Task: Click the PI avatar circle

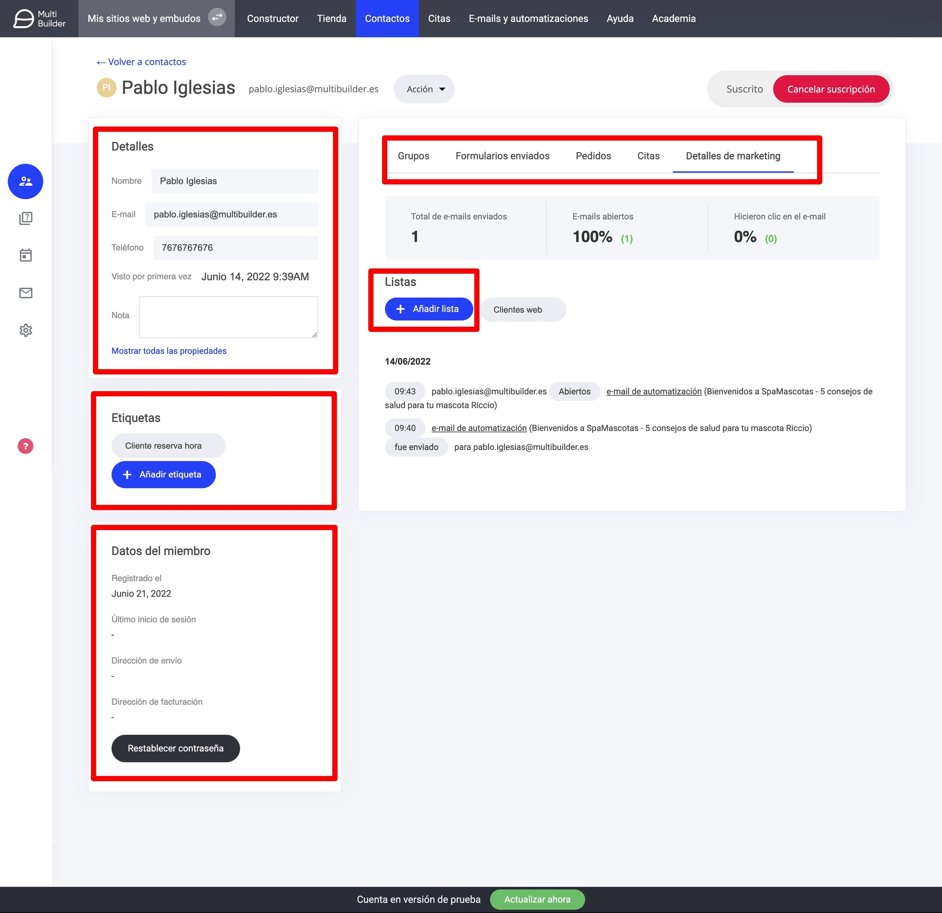Action: tap(106, 88)
